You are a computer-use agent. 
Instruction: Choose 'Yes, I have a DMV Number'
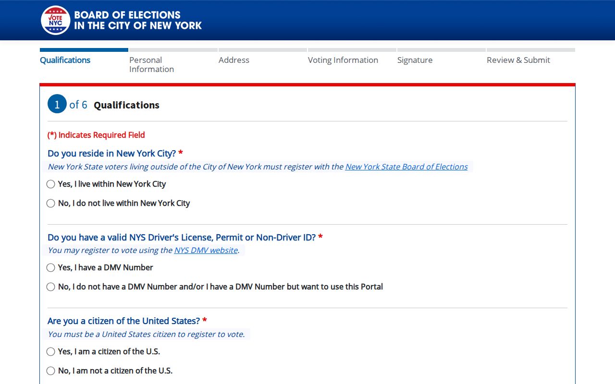(50, 268)
